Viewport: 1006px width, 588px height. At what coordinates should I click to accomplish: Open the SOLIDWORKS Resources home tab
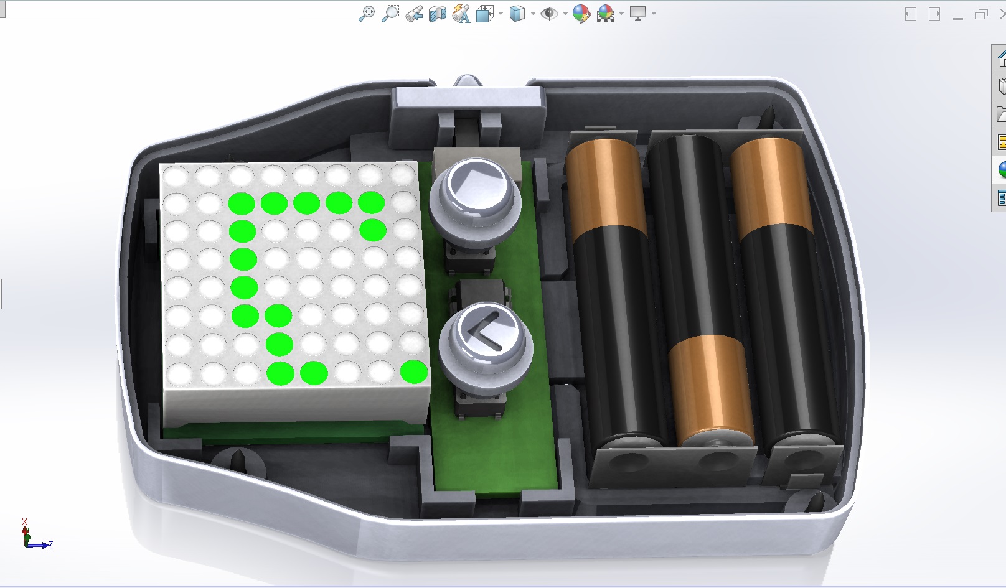(x=1000, y=58)
